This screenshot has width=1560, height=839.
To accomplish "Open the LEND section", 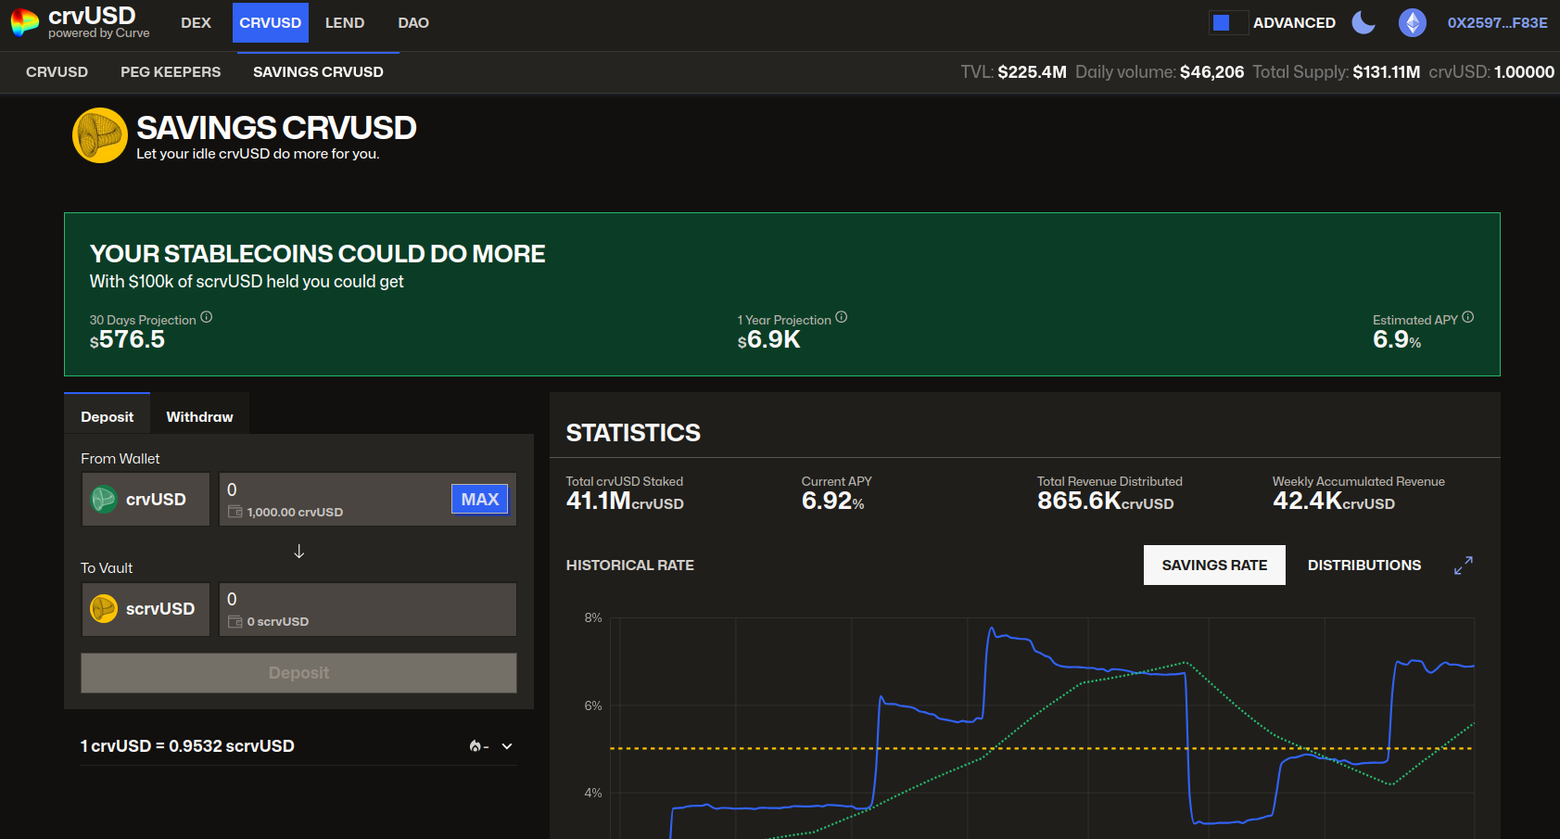I will pyautogui.click(x=344, y=22).
